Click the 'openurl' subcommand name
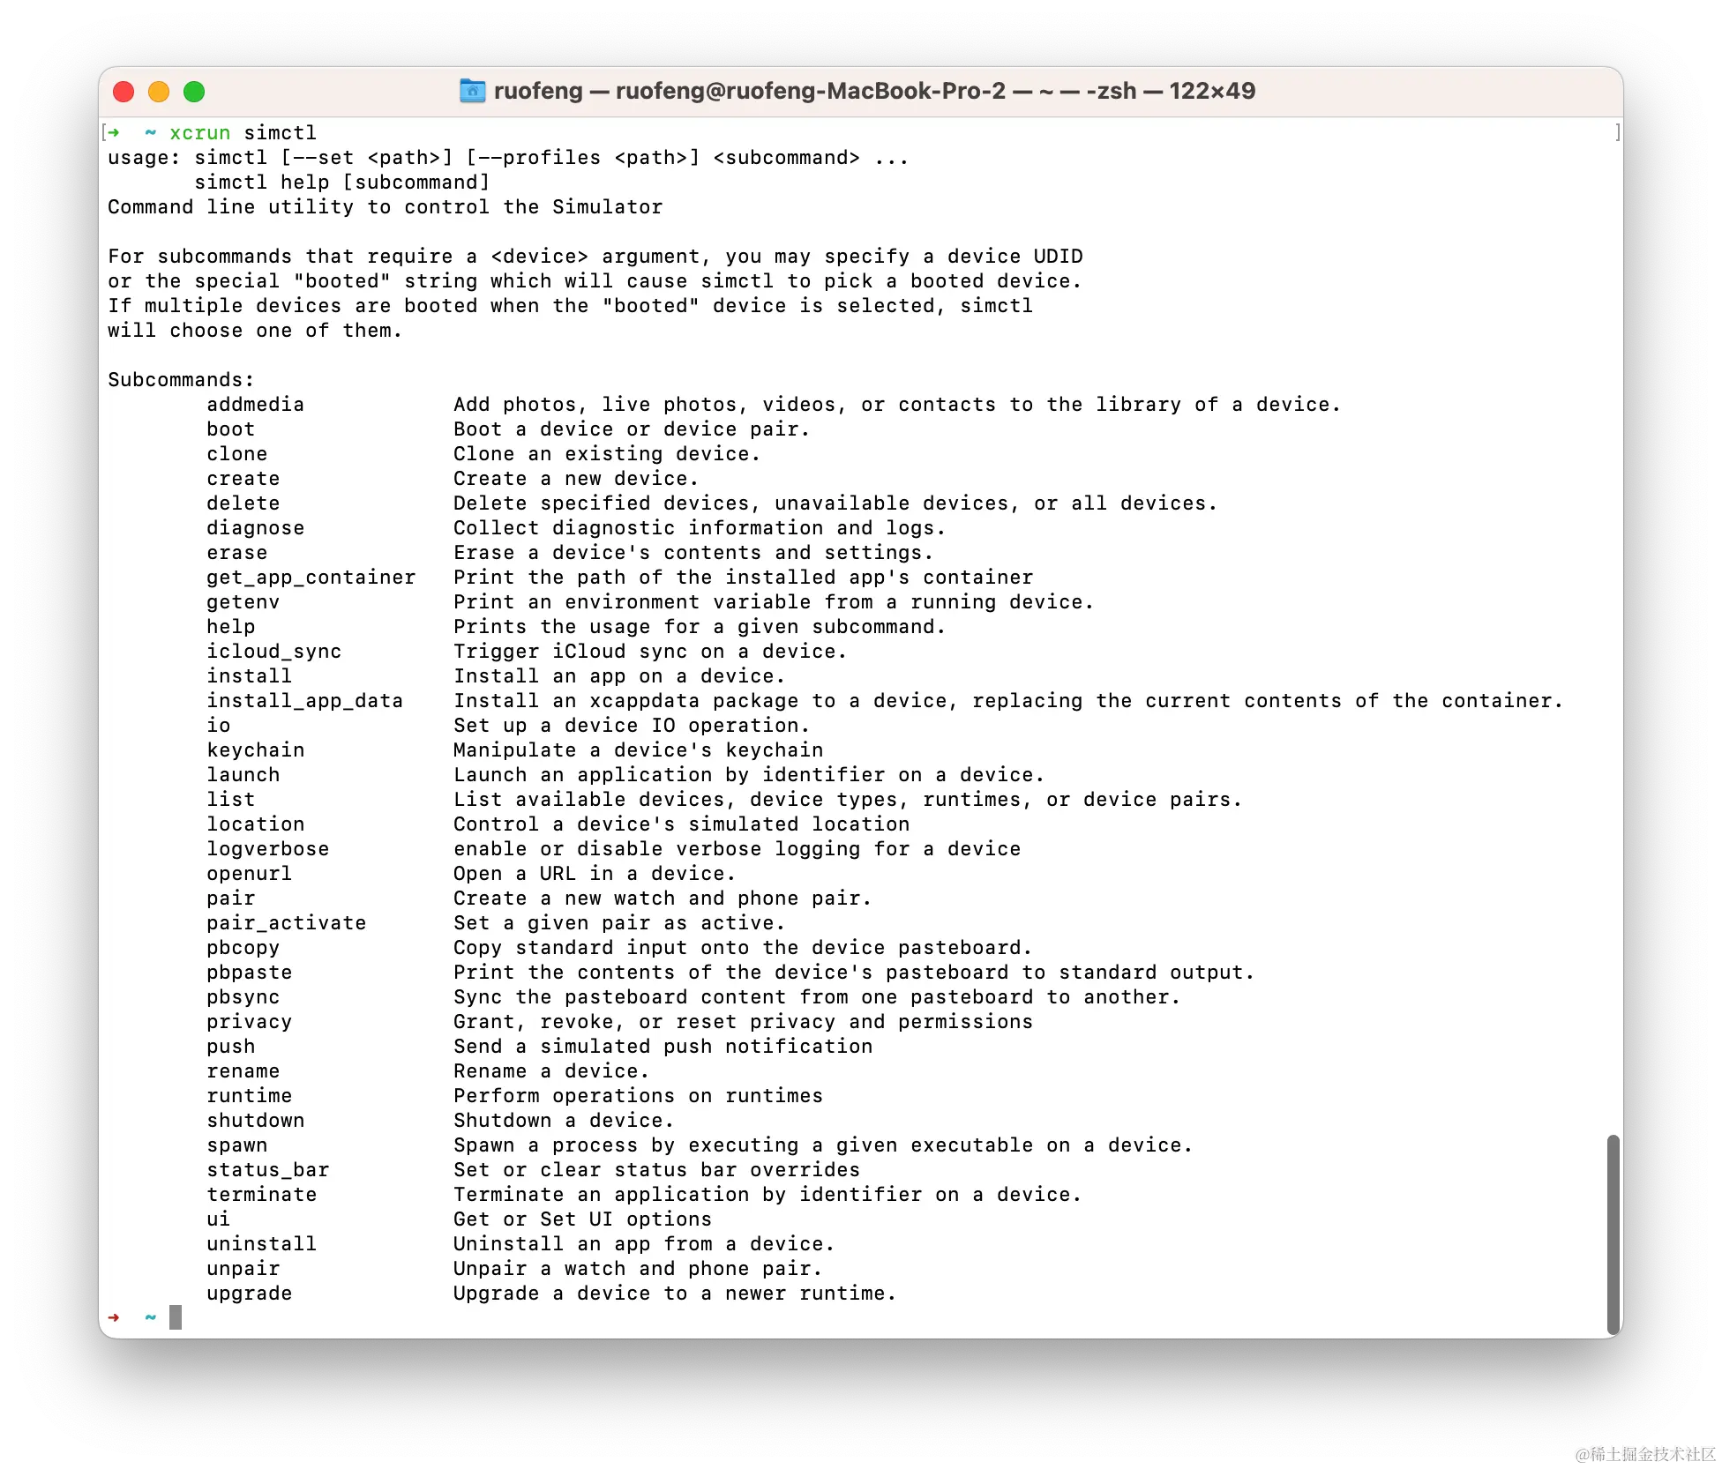 click(250, 874)
